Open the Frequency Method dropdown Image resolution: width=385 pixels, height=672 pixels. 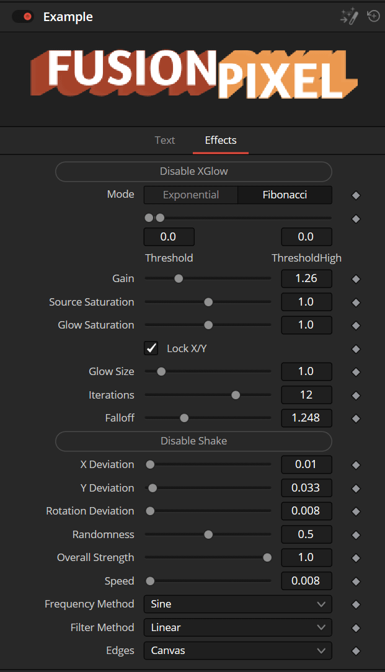238,604
